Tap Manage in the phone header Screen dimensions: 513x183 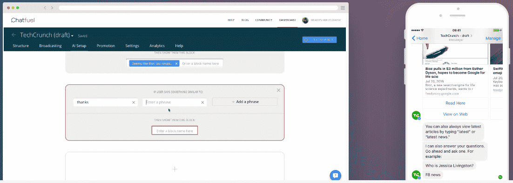tap(493, 38)
